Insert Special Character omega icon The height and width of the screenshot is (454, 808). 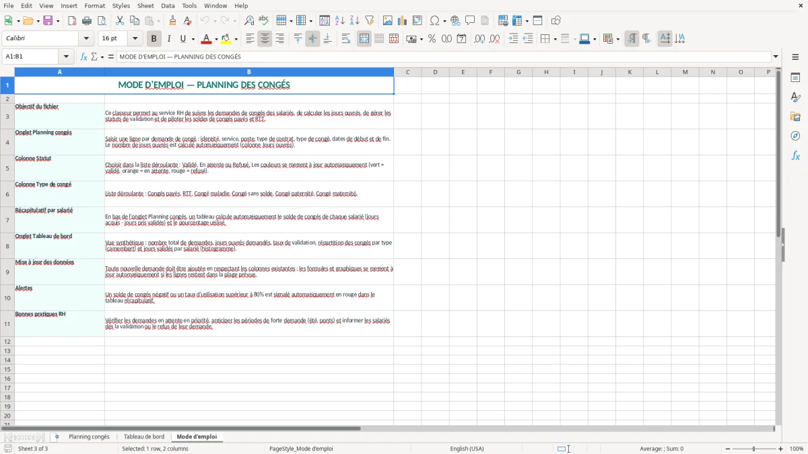[434, 21]
